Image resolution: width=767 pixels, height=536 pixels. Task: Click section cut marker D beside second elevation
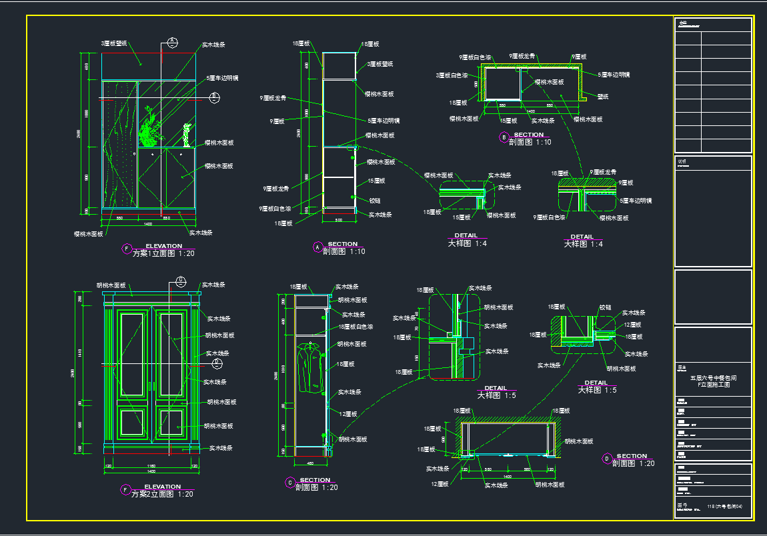point(217,363)
